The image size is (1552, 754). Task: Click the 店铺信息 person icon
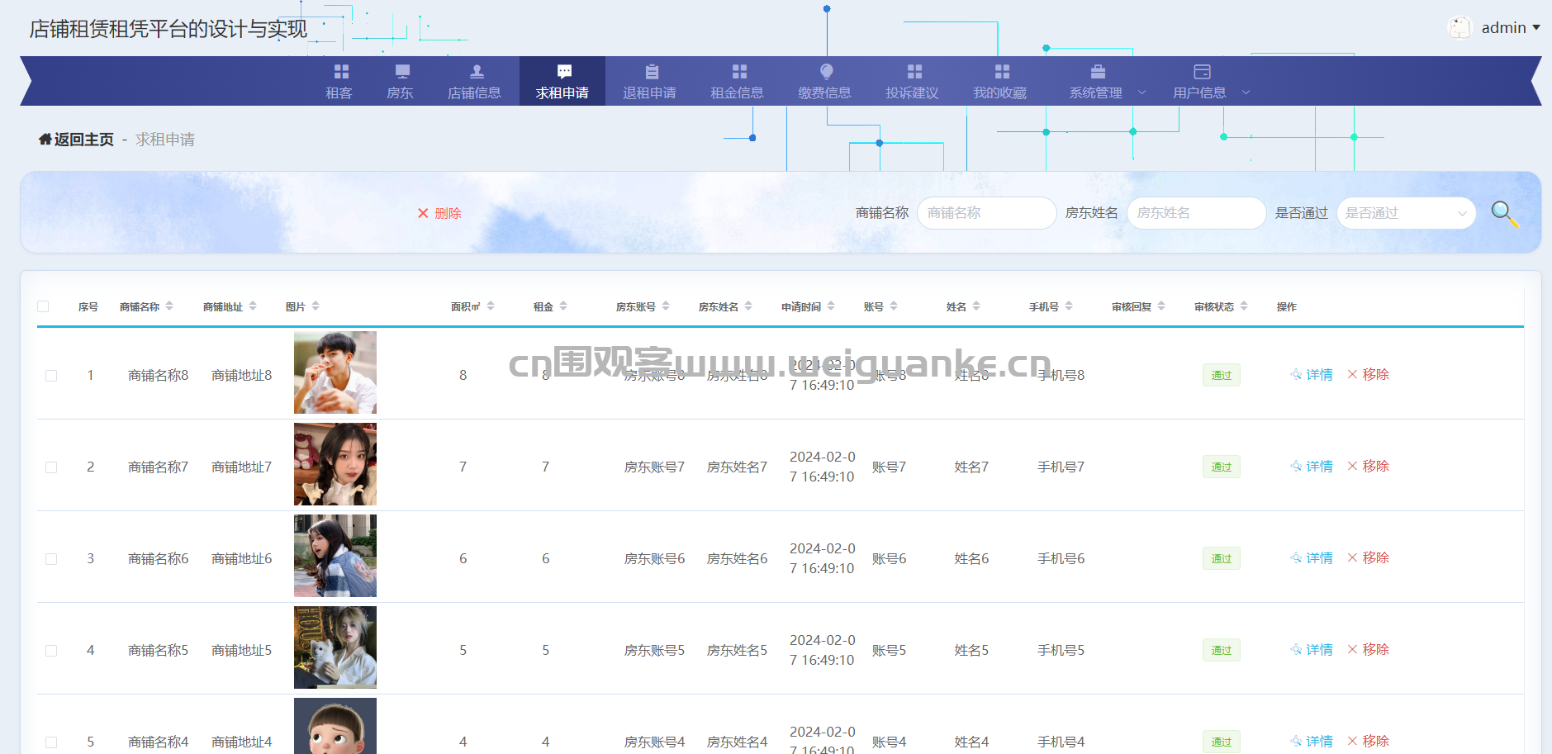pos(477,72)
